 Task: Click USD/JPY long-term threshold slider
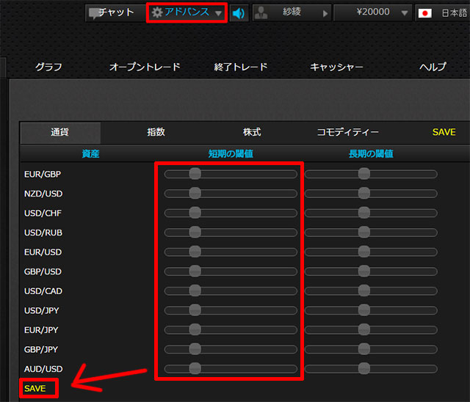(x=371, y=310)
